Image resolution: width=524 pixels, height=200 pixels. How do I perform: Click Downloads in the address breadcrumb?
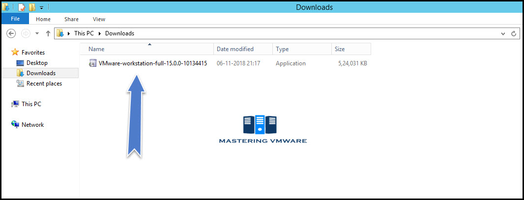[x=119, y=33]
